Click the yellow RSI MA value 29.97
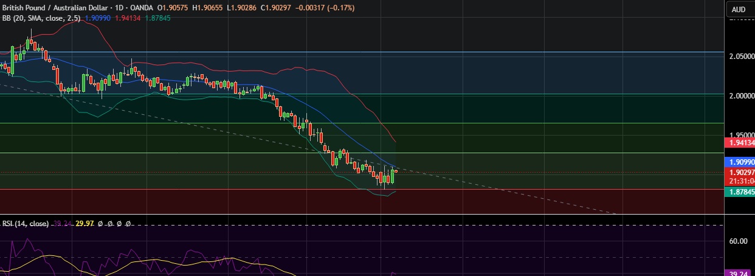The width and height of the screenshot is (755, 276). (x=85, y=224)
